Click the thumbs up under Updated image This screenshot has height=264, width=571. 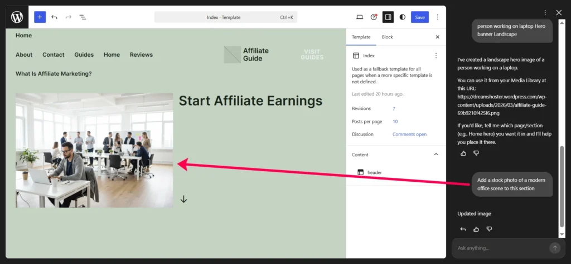[476, 229]
